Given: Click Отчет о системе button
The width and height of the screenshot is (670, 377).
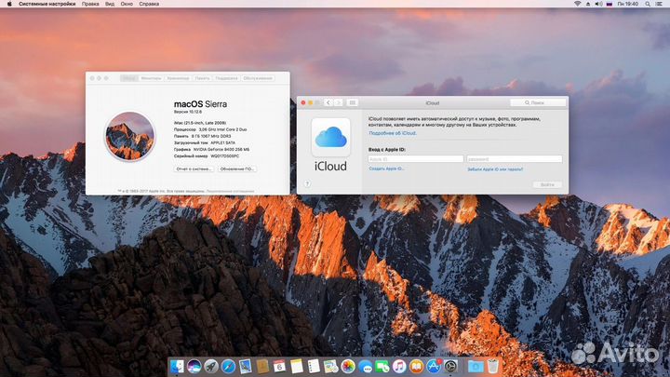Looking at the screenshot, I should (194, 168).
